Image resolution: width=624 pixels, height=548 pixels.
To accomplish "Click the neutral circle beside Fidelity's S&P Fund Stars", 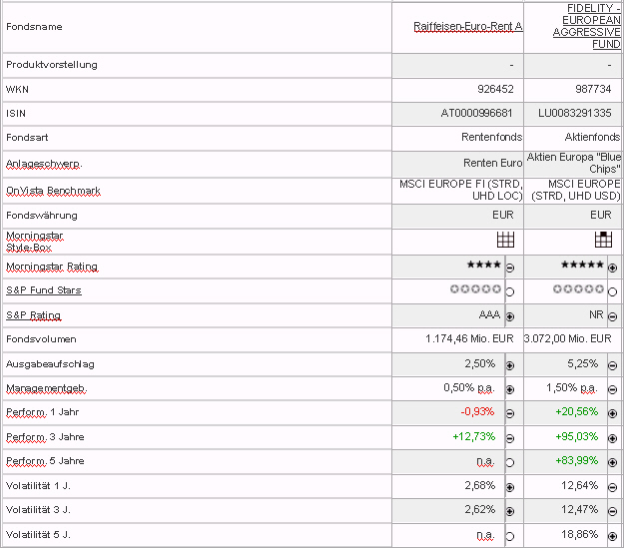I will (612, 292).
